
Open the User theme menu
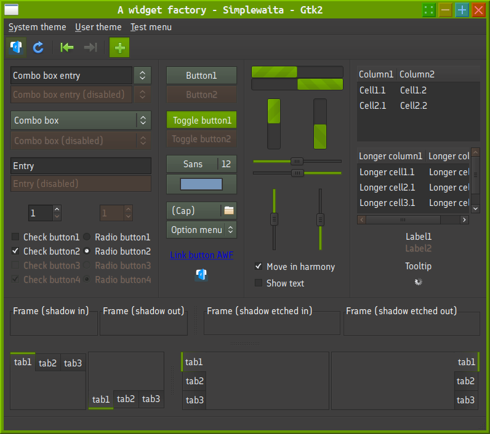(x=98, y=27)
